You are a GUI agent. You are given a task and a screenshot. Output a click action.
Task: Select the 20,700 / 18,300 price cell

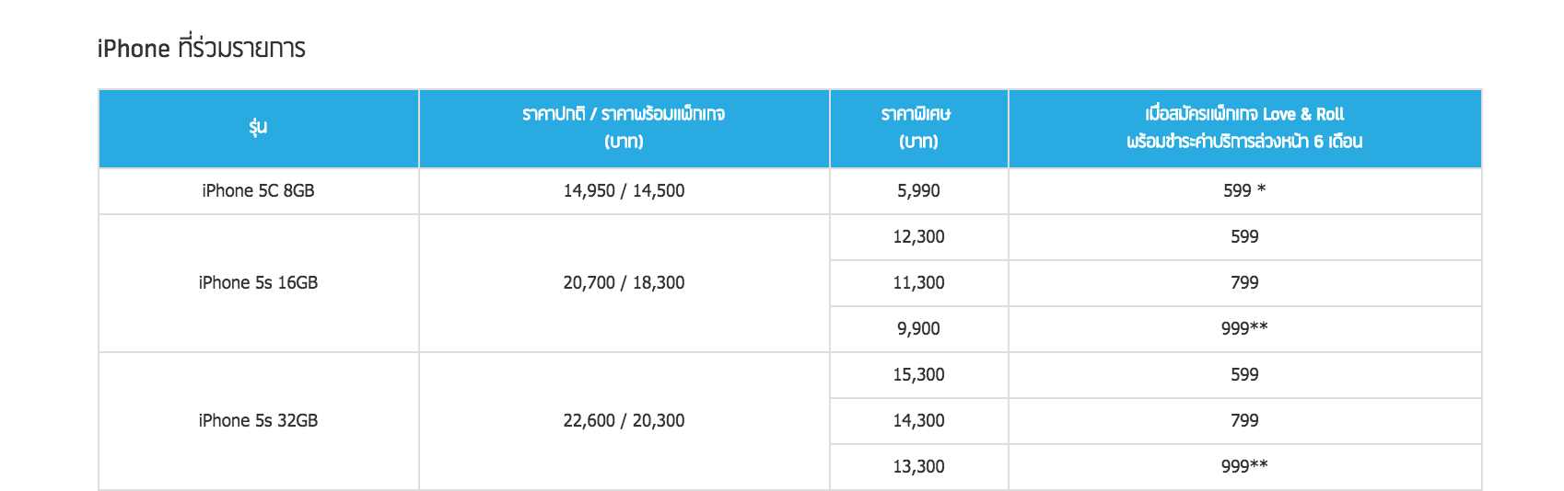point(624,283)
